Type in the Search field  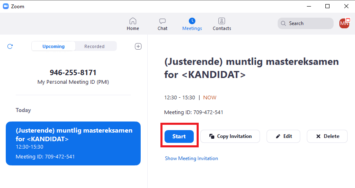309,23
